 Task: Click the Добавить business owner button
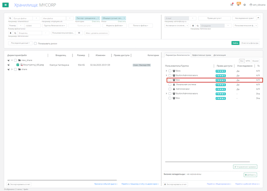tap(250, 175)
